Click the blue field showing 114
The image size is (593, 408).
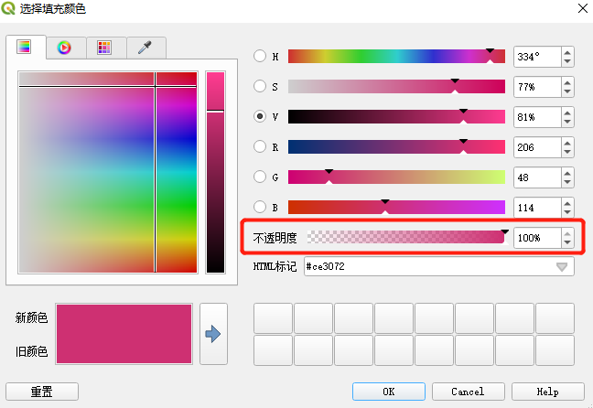coord(537,208)
